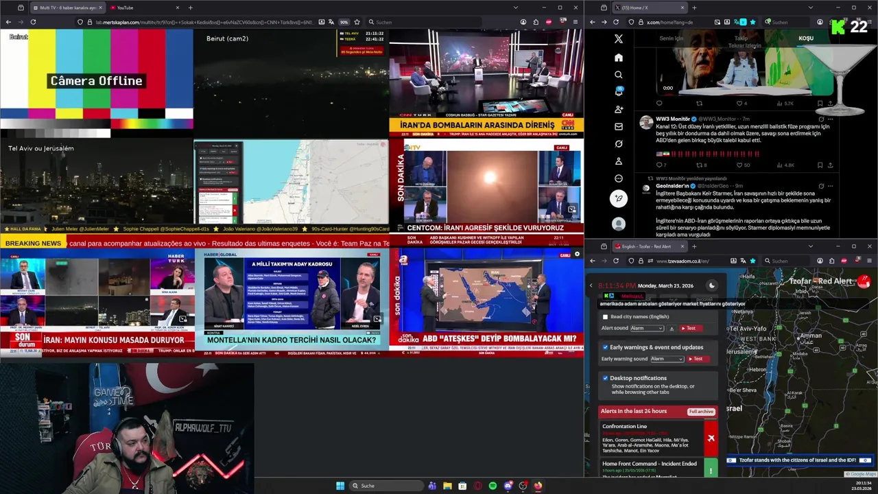This screenshot has width=878, height=494.
Task: Select KOŞU tab on X
Action: pos(806,38)
